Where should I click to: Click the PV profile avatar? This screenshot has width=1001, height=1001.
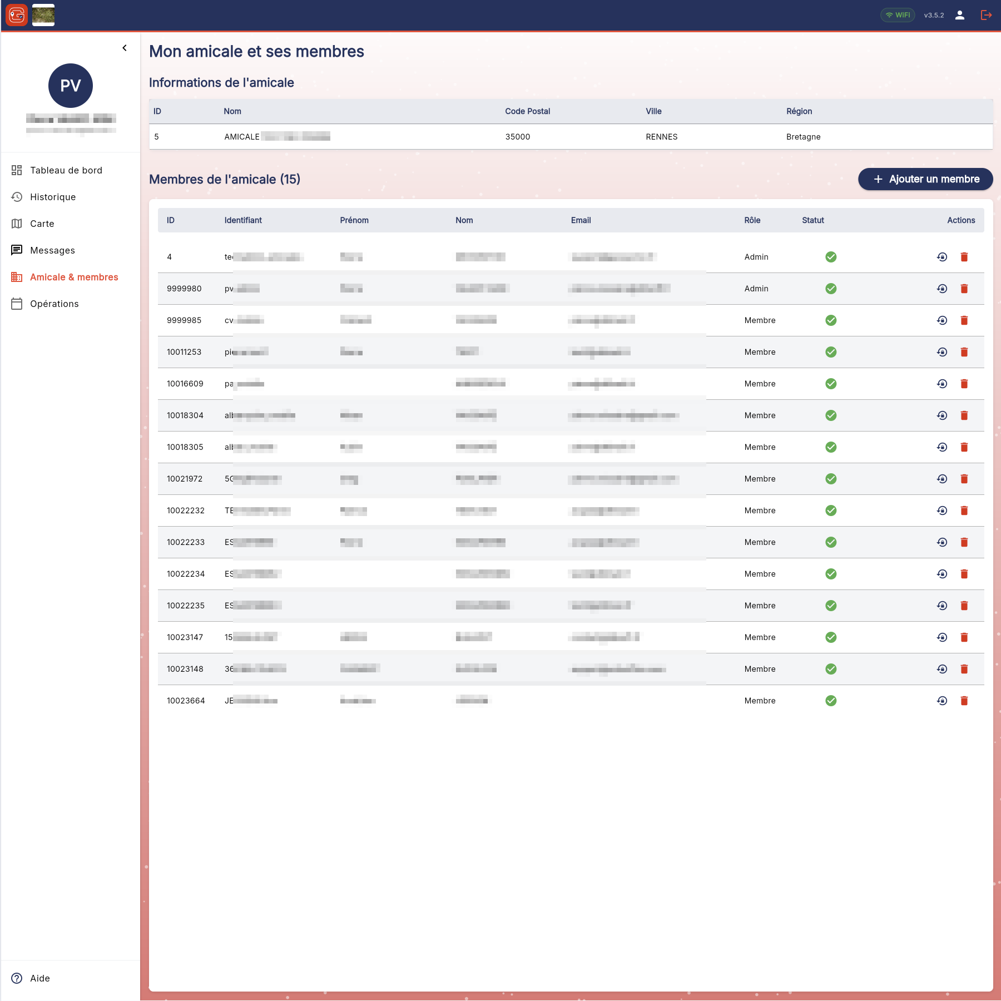click(71, 86)
